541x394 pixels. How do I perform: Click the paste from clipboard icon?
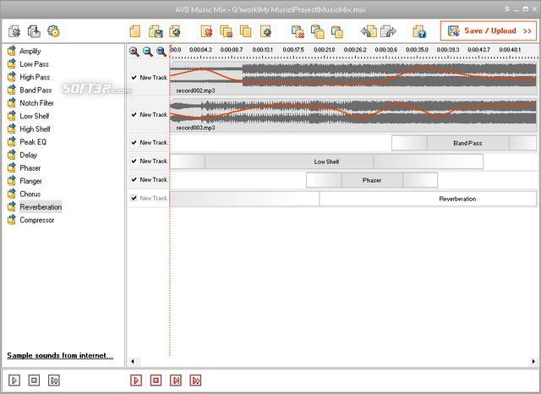click(336, 31)
